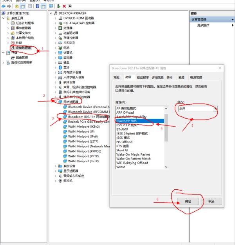This screenshot has height=245, width=235.
Task: Open the 电源管理 tab
Action: tap(196, 78)
